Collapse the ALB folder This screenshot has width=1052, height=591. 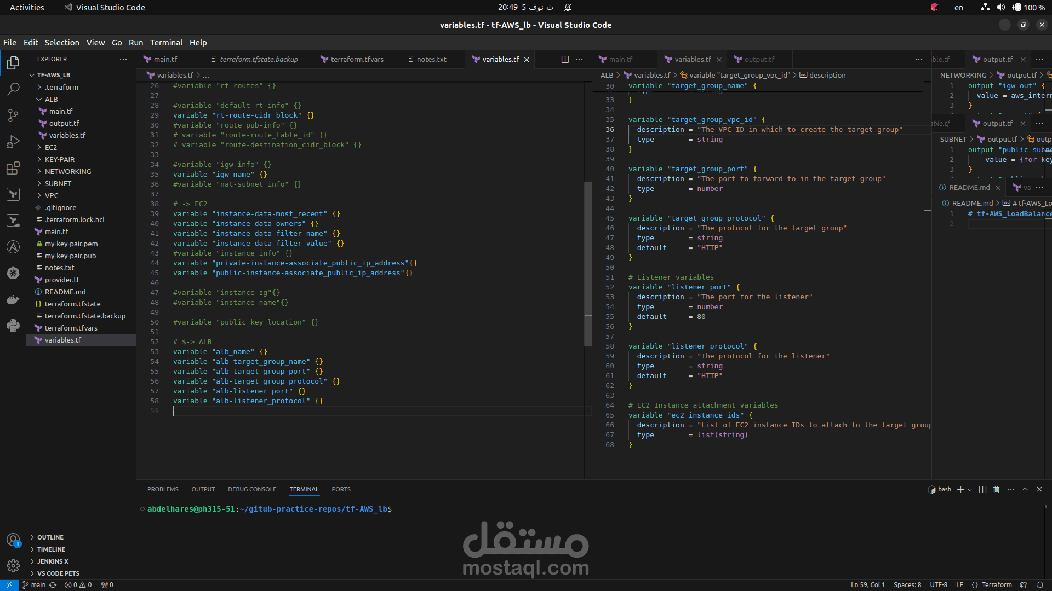point(51,99)
